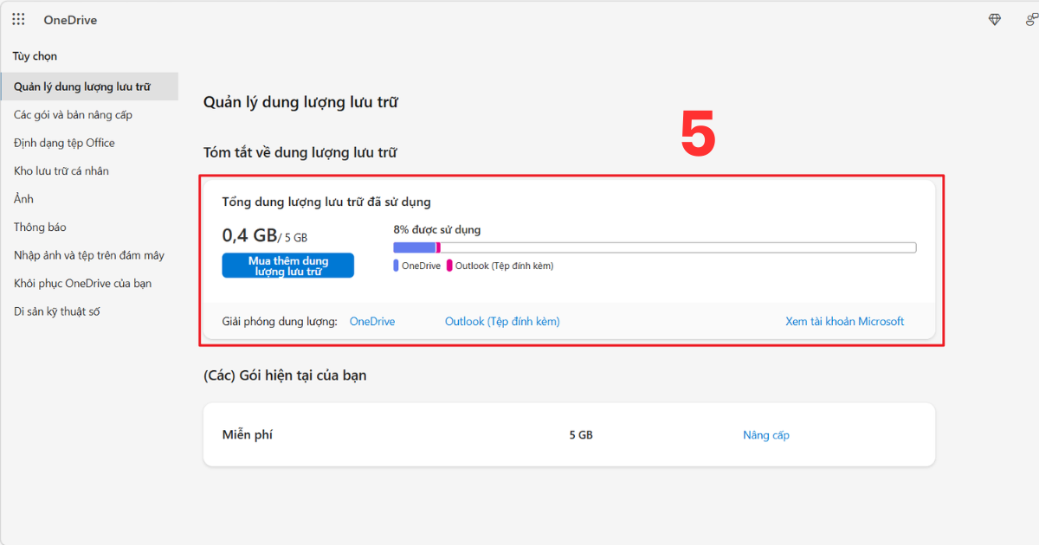Click the Nâng cấp link

coord(766,435)
